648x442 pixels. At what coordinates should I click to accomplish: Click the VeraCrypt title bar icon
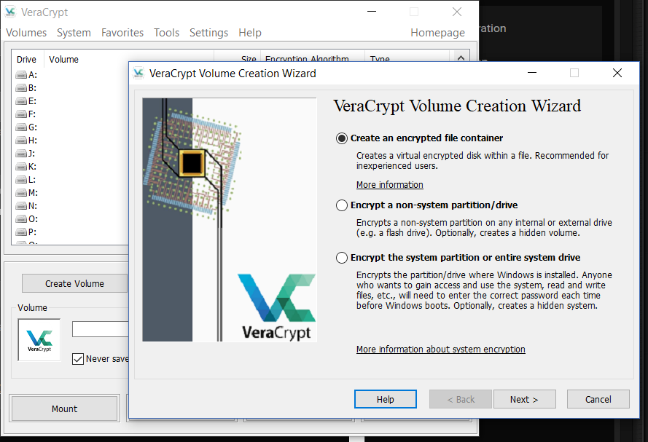pos(10,12)
